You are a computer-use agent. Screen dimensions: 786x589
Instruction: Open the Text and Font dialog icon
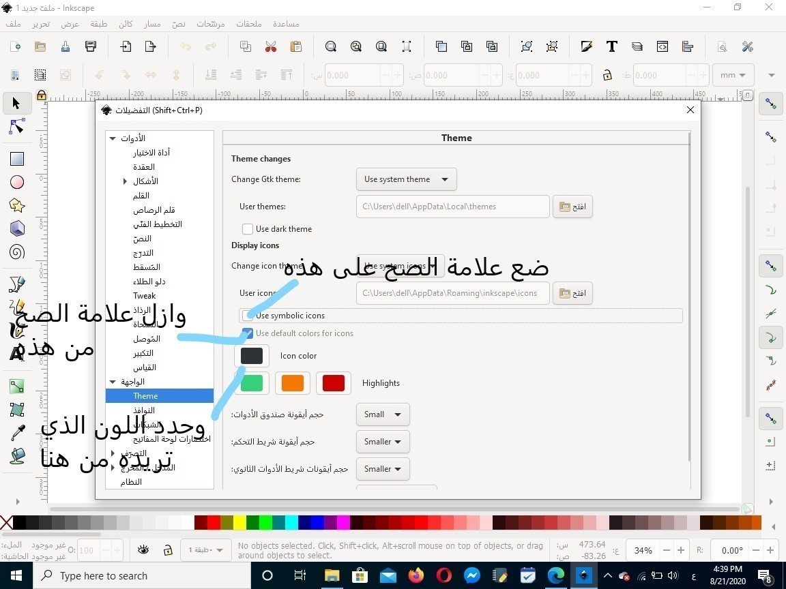[611, 46]
